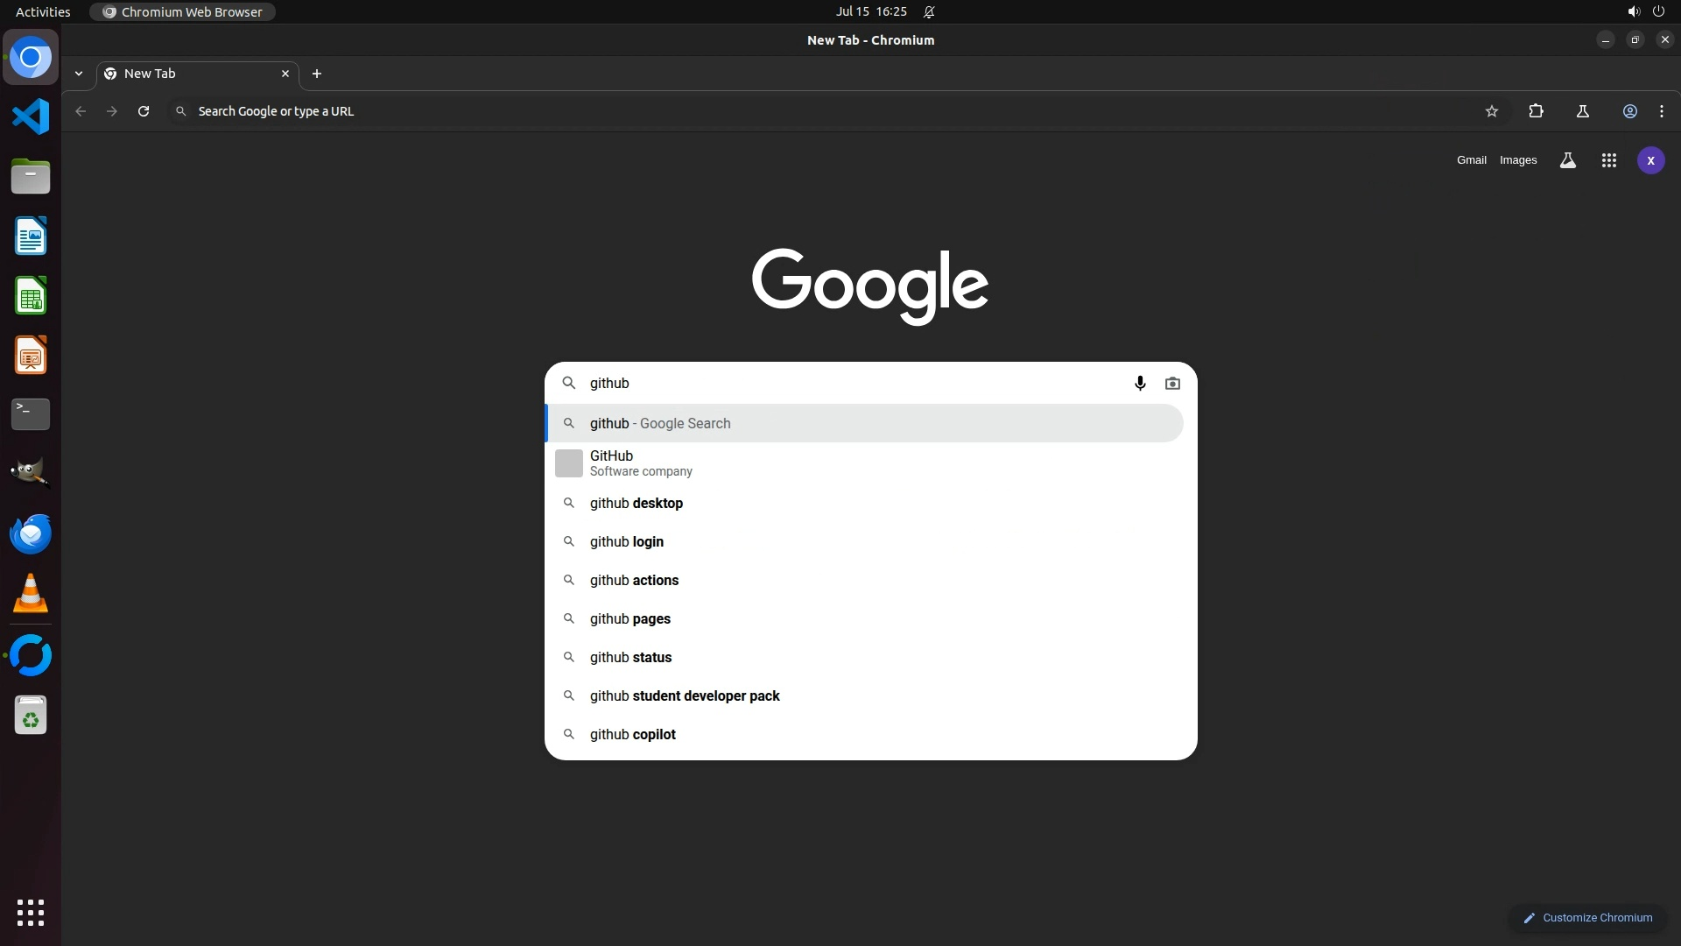Click the Customize Chromium button
1681x946 pixels.
1587,918
